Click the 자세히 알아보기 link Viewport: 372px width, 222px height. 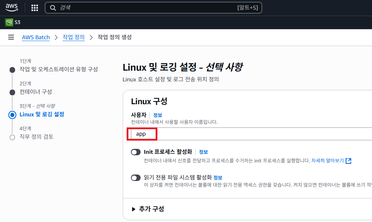327,161
